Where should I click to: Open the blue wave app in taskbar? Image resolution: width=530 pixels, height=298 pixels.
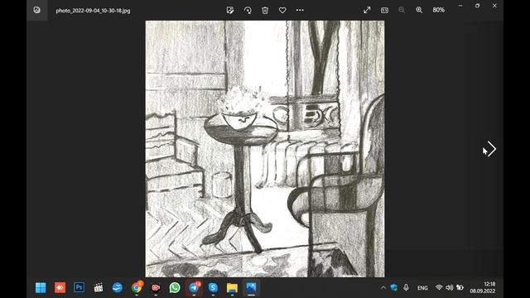[x=118, y=287]
